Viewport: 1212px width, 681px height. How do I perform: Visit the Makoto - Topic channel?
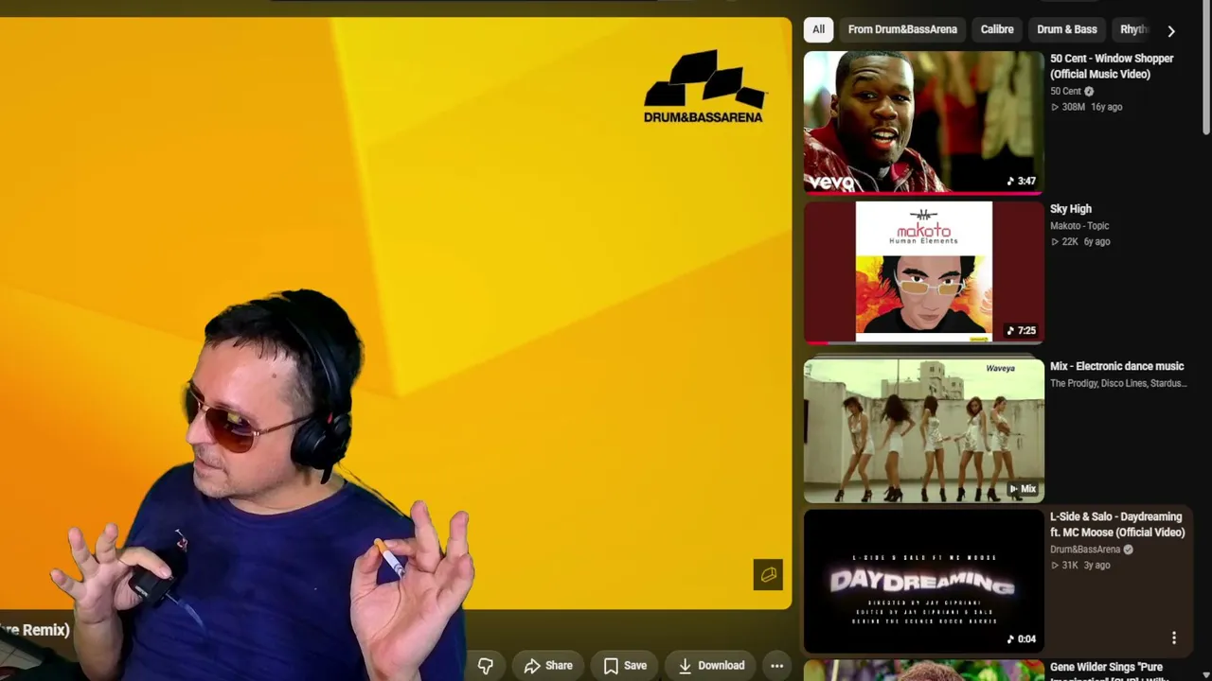[x=1079, y=226]
